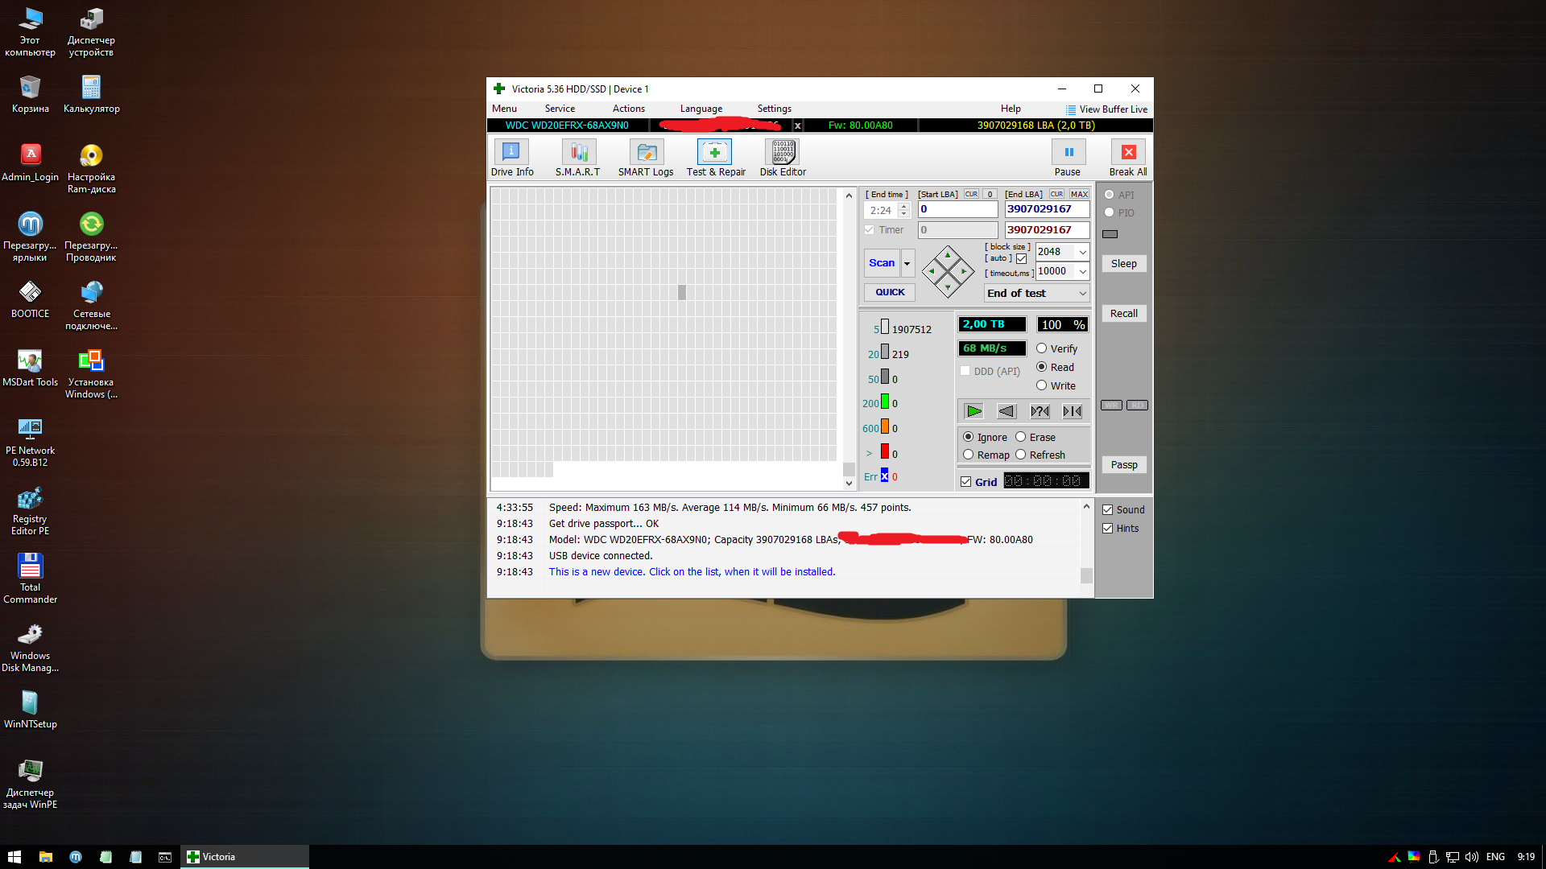This screenshot has height=869, width=1546.
Task: Click the QUICK scan button
Action: [x=890, y=292]
